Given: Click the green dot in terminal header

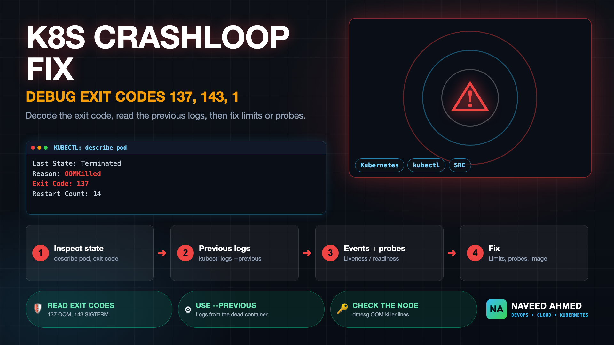Looking at the screenshot, I should 46,148.
